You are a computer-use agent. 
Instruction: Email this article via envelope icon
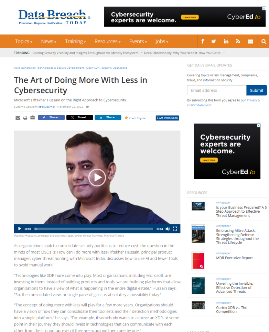point(18,118)
